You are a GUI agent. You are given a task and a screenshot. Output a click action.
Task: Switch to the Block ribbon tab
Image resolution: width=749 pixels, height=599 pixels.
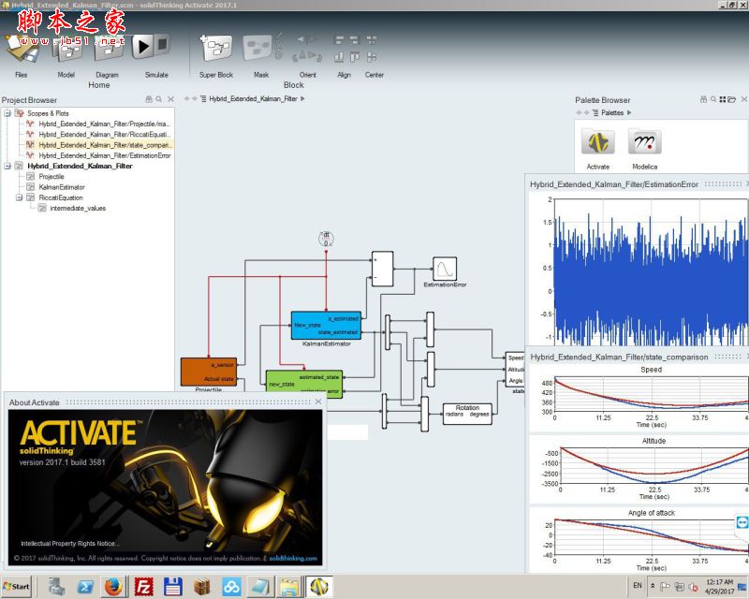[x=293, y=85]
